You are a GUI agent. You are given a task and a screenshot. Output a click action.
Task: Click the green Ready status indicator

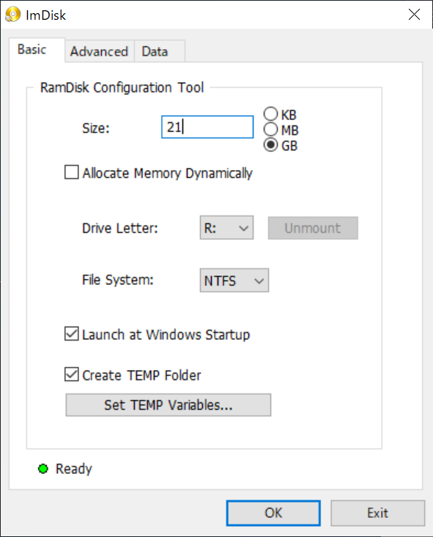[x=43, y=469]
